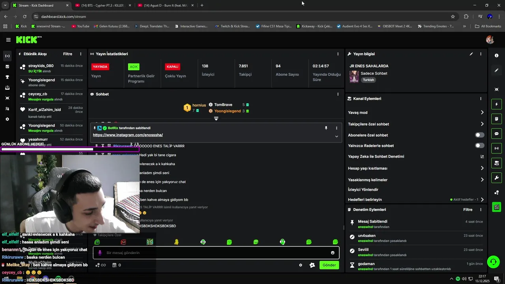Toggle the chat bubble widget in right toolbar
Screen dimensions: 505x284
[496, 134]
